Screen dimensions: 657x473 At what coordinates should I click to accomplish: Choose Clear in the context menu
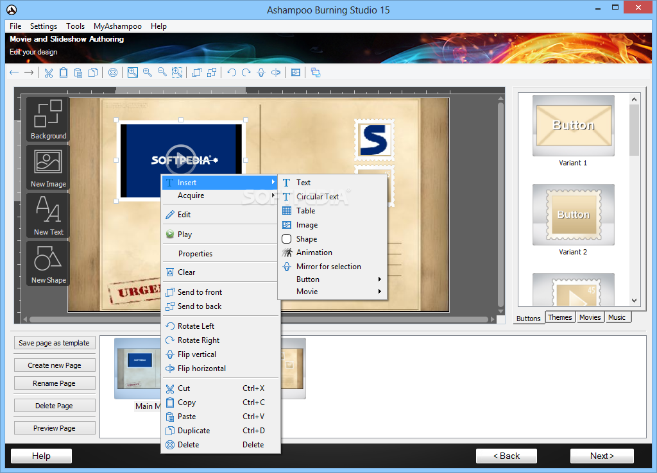click(x=219, y=272)
